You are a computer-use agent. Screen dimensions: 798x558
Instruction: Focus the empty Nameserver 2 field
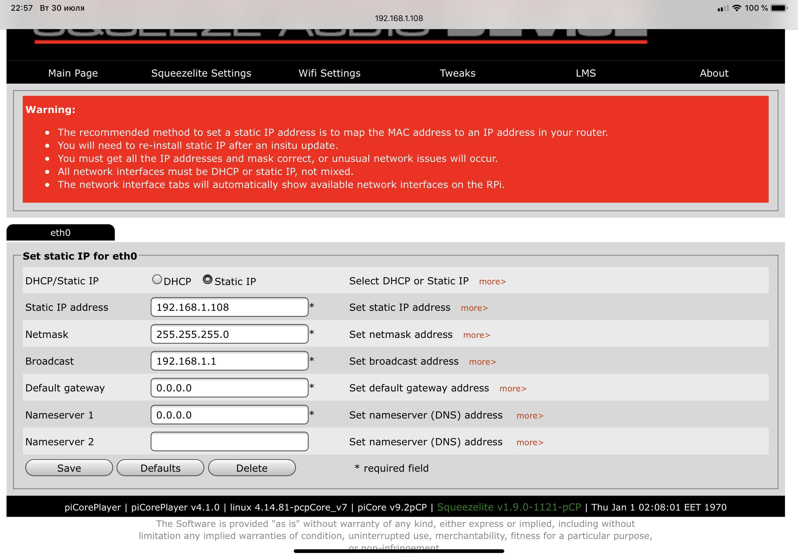[229, 442]
